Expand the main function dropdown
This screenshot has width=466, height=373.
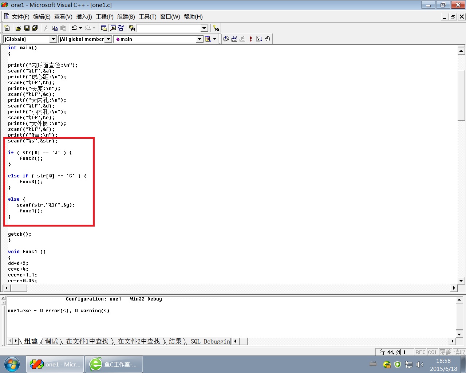200,39
